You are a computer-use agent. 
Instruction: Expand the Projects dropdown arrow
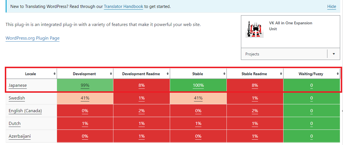[x=334, y=54]
